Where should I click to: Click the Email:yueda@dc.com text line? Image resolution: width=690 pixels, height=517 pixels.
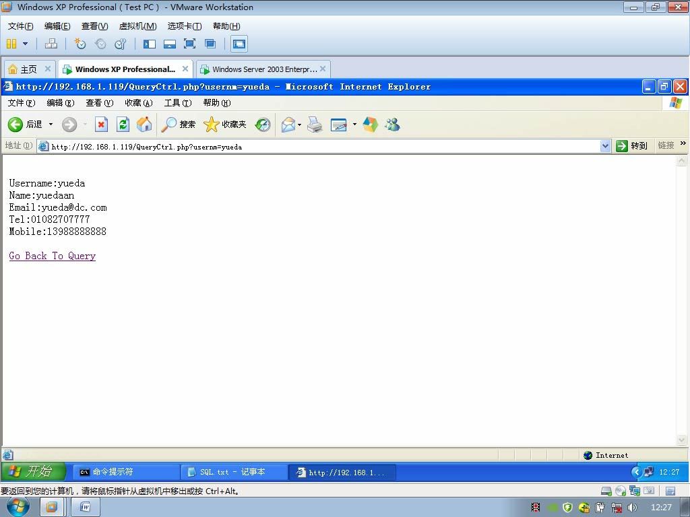coord(58,207)
